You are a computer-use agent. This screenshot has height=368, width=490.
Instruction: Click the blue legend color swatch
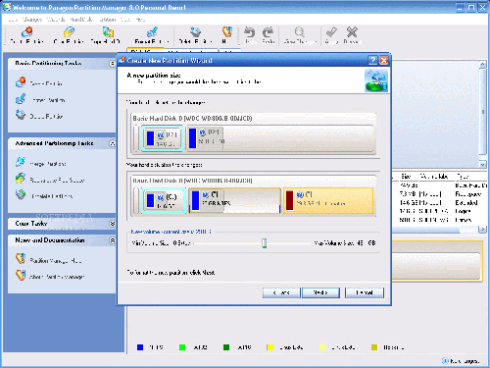tap(140, 347)
